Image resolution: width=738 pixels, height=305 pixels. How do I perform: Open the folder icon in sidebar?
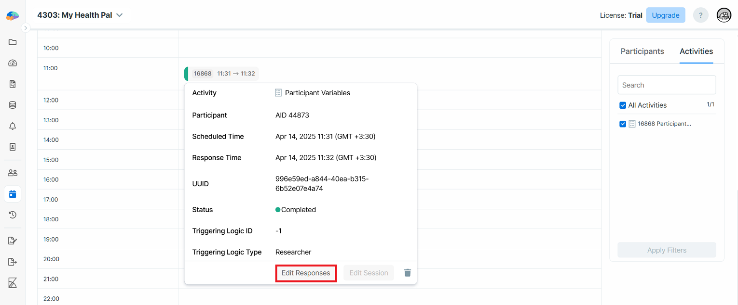coord(13,42)
